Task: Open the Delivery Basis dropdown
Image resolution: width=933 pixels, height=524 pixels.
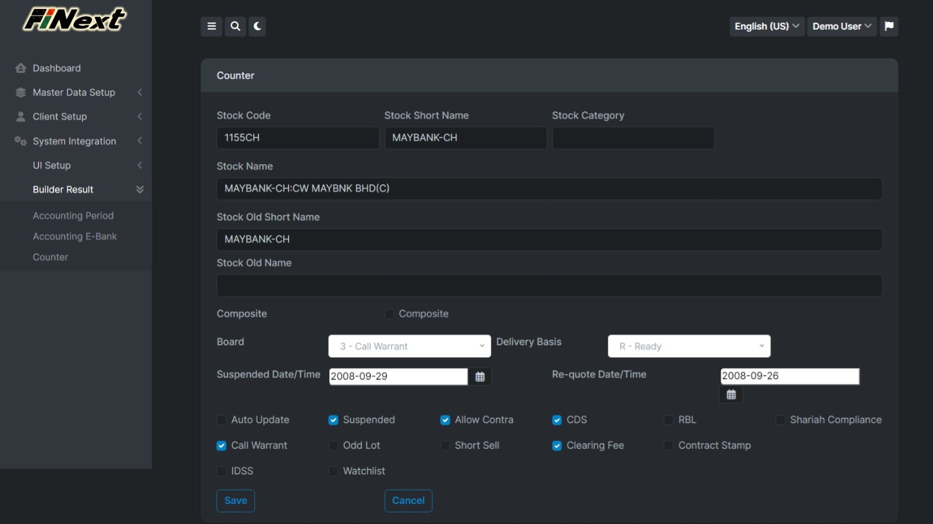Action: pyautogui.click(x=689, y=346)
